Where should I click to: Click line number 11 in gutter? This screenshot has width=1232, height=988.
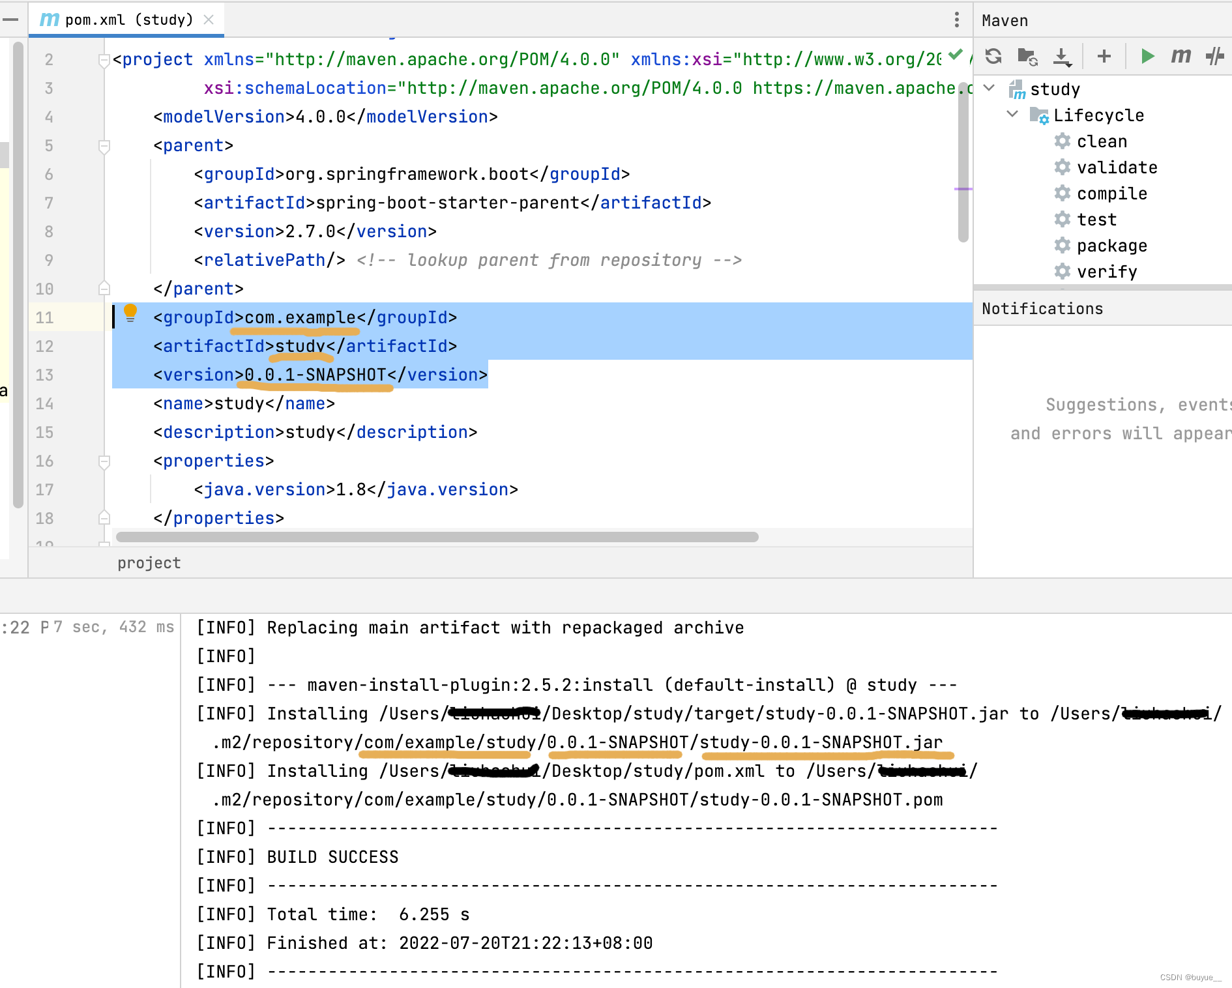pyautogui.click(x=44, y=317)
